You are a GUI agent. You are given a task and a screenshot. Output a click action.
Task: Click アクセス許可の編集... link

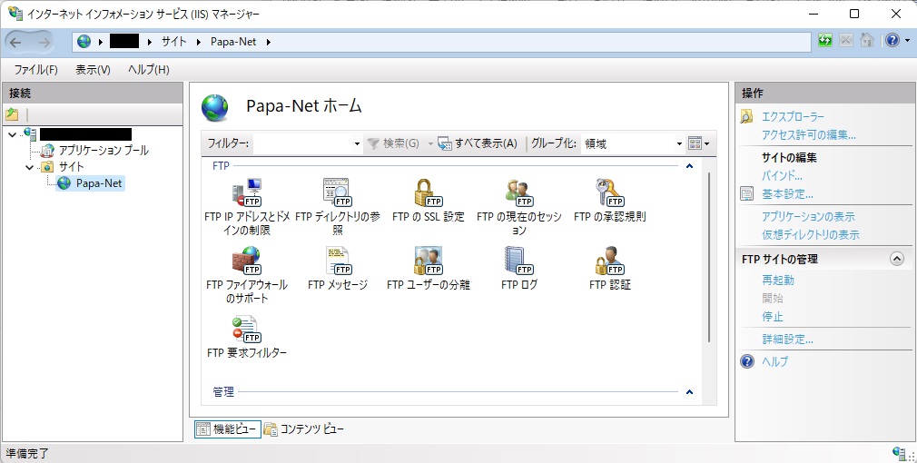coord(809,135)
